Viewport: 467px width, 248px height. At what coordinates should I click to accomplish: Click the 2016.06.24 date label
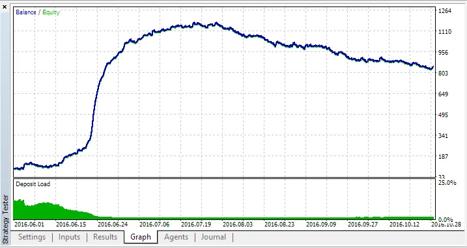(x=113, y=224)
